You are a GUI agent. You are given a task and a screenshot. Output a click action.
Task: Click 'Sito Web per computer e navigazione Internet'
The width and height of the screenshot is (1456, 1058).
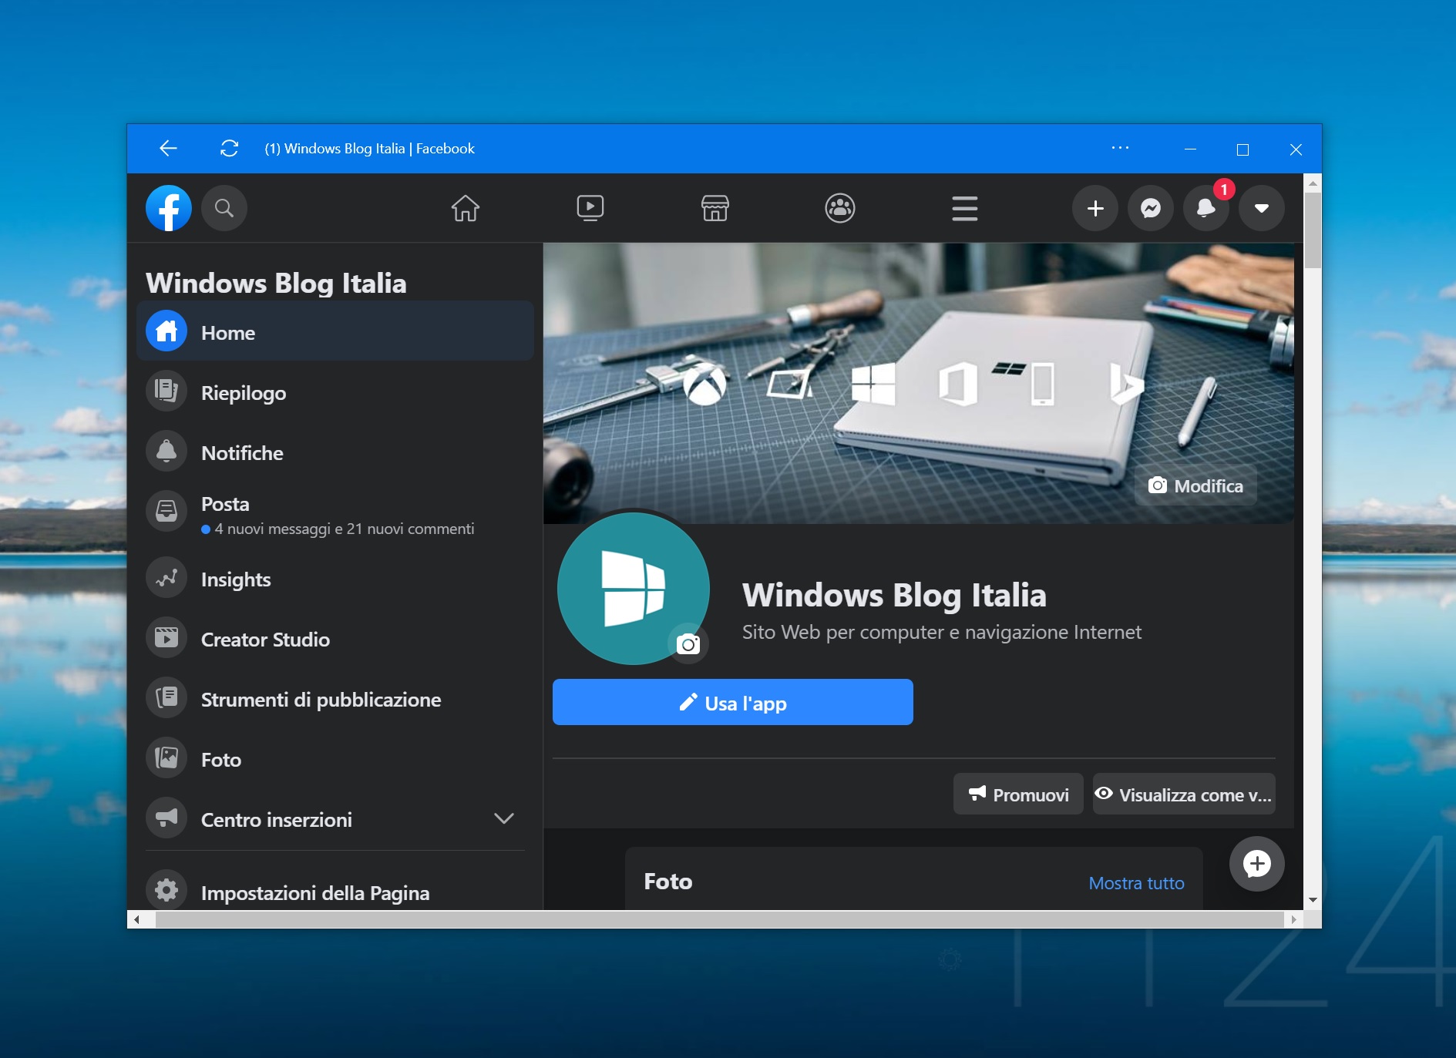(942, 632)
